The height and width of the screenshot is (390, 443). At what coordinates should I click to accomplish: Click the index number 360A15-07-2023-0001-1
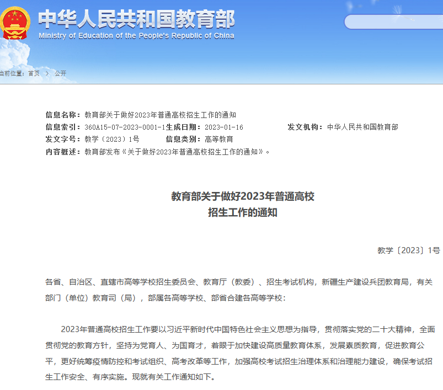click(x=125, y=127)
